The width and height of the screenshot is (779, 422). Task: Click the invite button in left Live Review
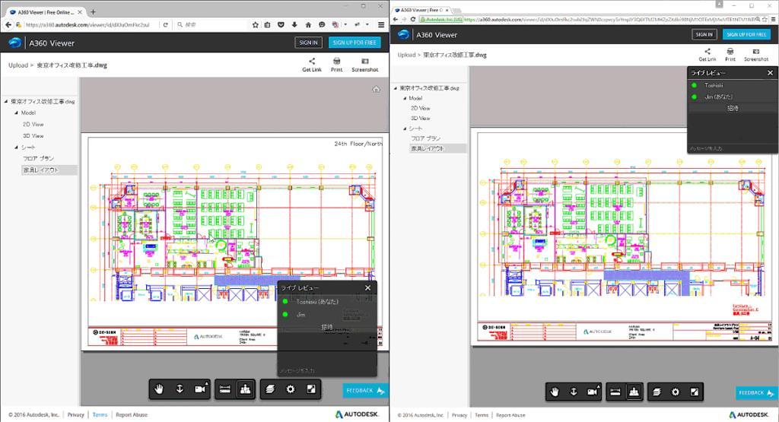pos(327,327)
